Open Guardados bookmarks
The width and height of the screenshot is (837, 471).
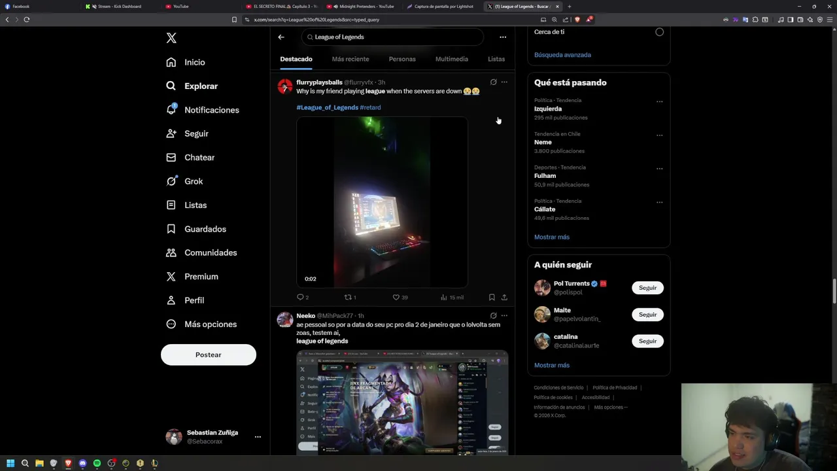pos(196,229)
